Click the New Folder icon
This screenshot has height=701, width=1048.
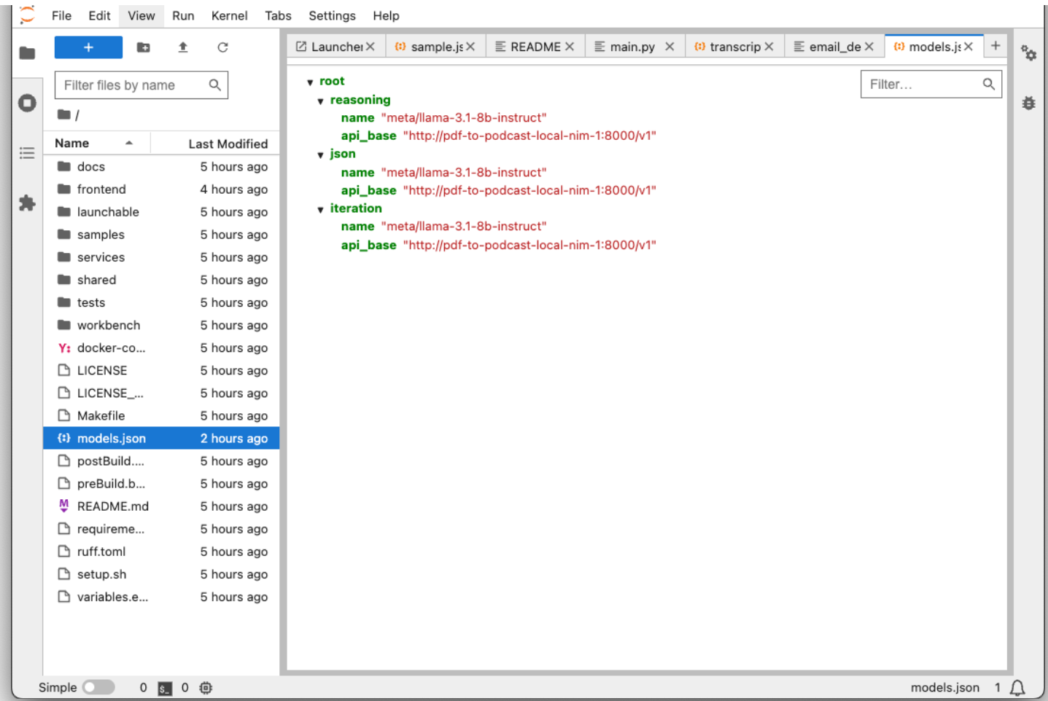click(144, 47)
